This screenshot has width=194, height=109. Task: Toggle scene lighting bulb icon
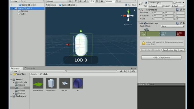(76, 1)
